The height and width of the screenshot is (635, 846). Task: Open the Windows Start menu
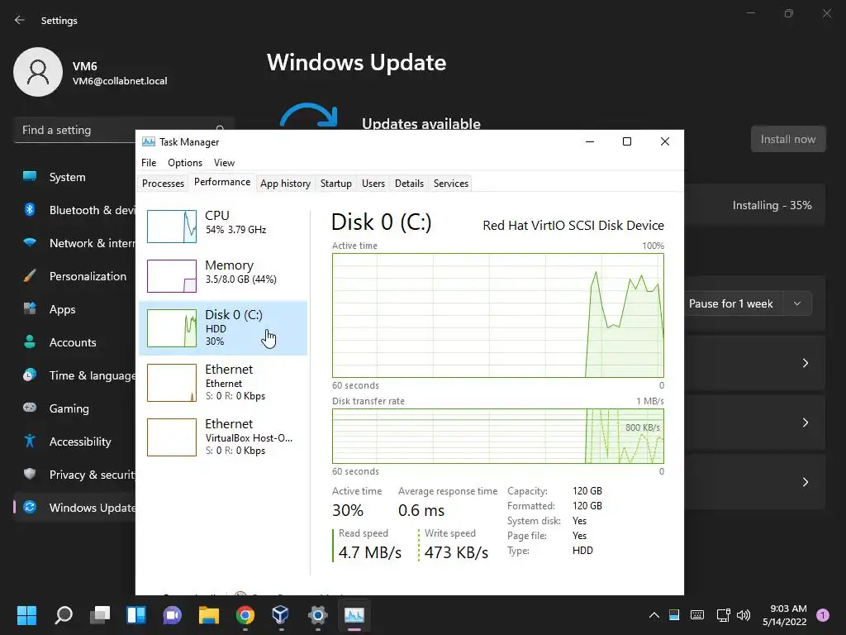[x=27, y=615]
